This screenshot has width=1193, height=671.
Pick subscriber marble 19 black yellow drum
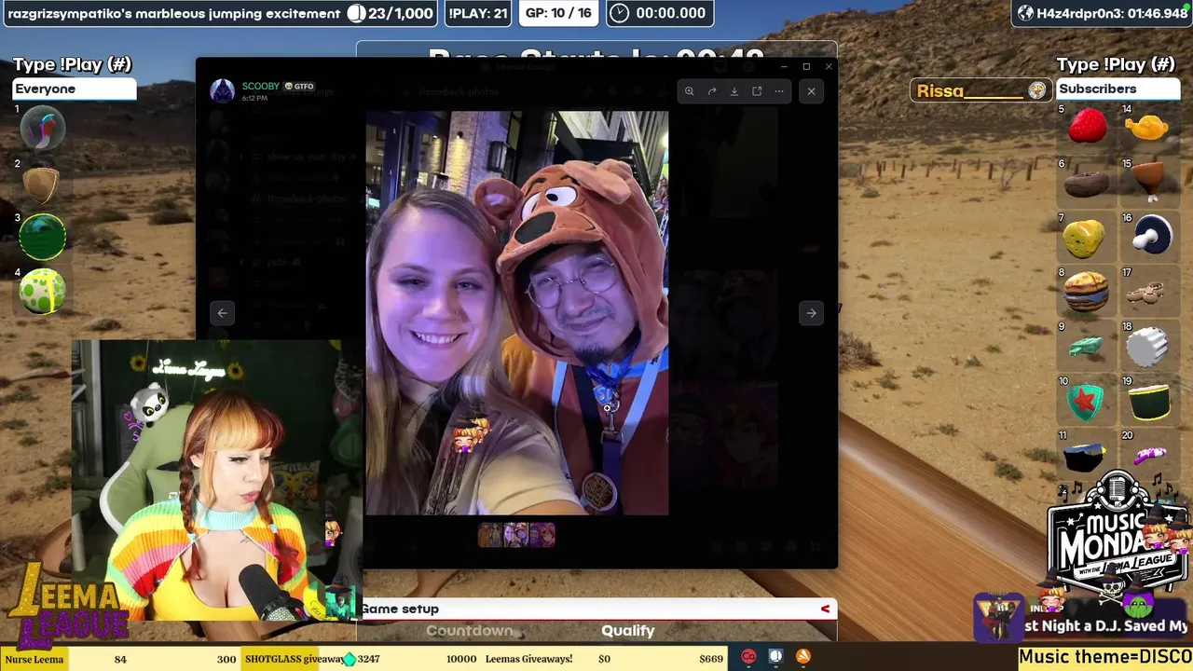coord(1149,404)
